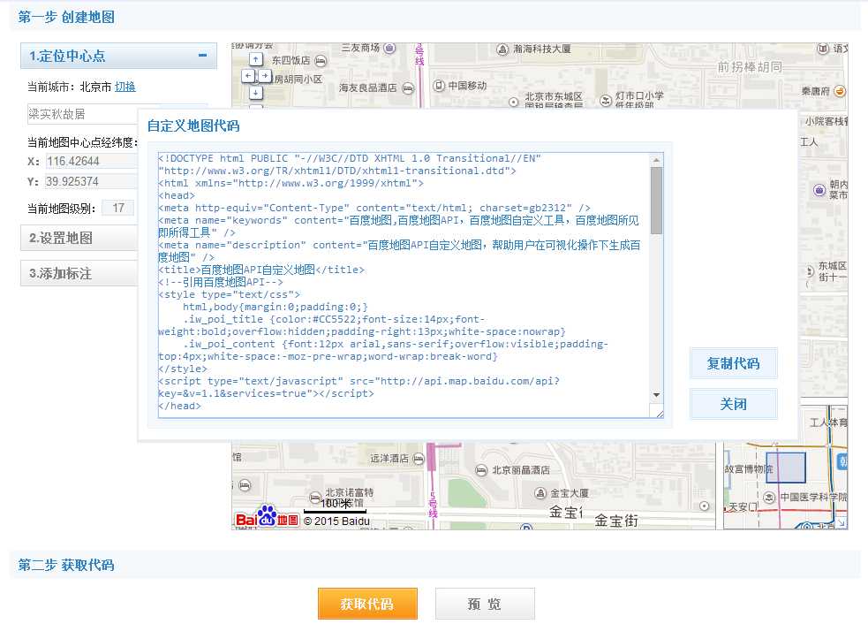Pan the map right with arrow control
The height and width of the screenshot is (639, 868).
click(265, 76)
